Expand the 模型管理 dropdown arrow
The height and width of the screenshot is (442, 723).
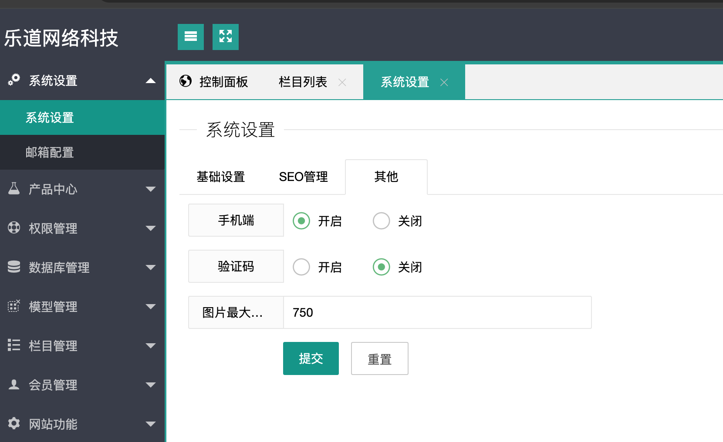tap(151, 306)
